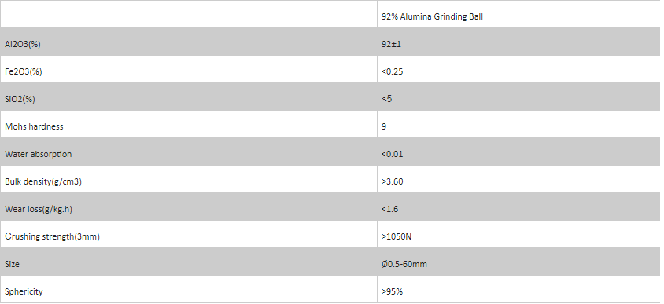Image resolution: width=664 pixels, height=304 pixels.
Task: Select the Fe2O3(%) row label
Action: point(24,71)
